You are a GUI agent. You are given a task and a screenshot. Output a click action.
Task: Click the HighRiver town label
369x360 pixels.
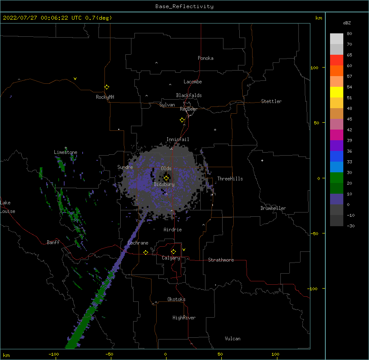tap(184, 318)
